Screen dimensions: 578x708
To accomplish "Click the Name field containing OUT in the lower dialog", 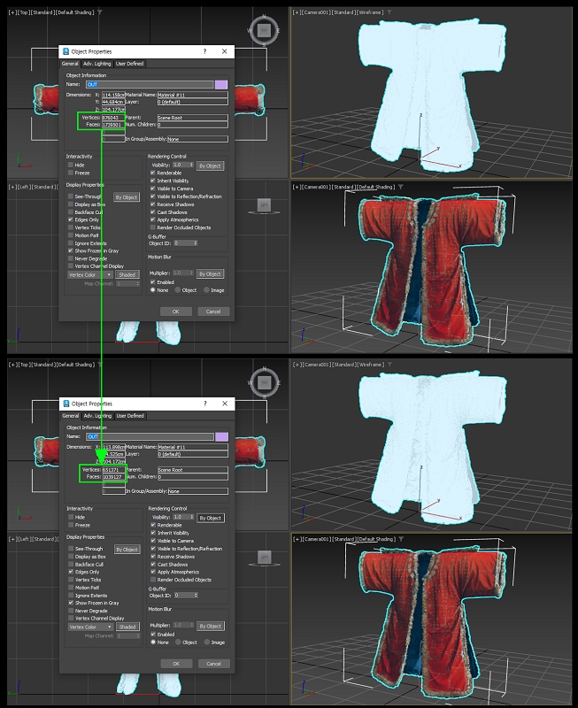I will point(150,436).
